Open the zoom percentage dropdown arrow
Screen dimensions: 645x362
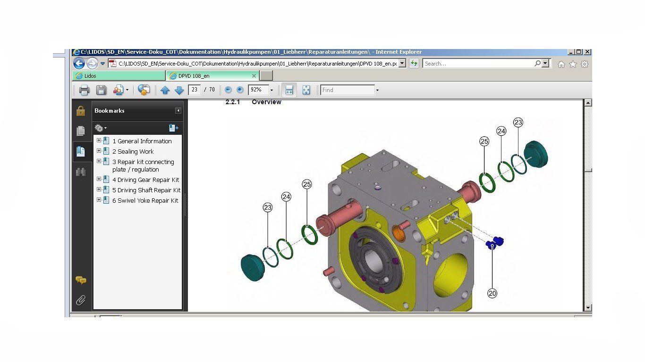coord(272,90)
